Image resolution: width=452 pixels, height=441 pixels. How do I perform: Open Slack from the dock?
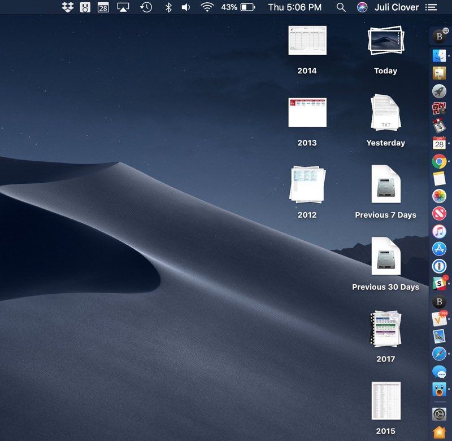click(x=439, y=284)
